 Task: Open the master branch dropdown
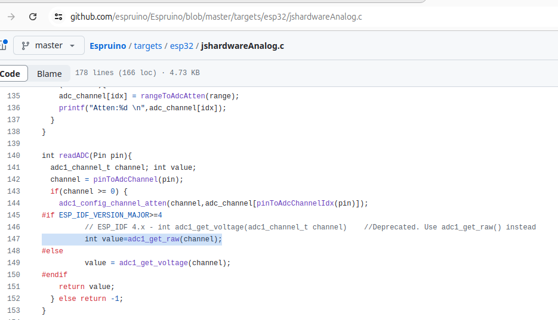(x=49, y=45)
